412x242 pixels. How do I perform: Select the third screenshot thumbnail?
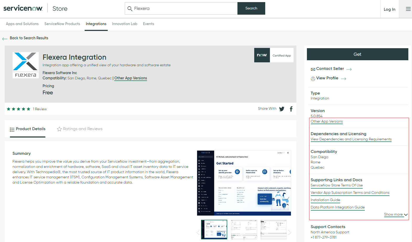coord(274,229)
